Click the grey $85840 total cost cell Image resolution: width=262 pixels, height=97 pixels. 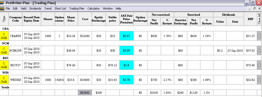[85, 92]
